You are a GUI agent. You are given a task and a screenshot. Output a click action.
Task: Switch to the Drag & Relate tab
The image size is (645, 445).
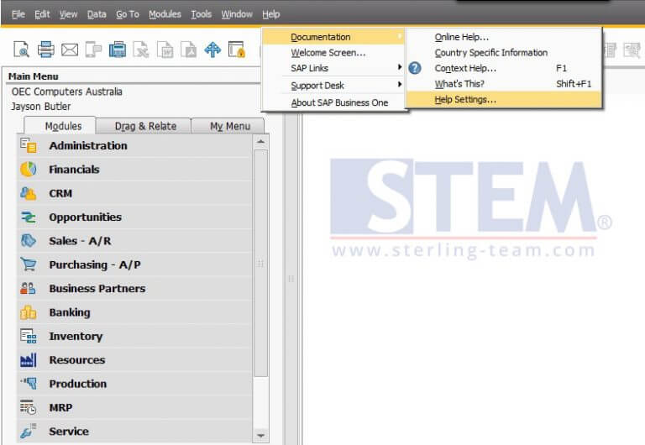pyautogui.click(x=144, y=126)
